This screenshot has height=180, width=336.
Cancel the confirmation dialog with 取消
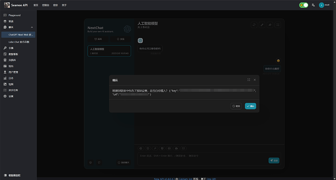click(236, 106)
